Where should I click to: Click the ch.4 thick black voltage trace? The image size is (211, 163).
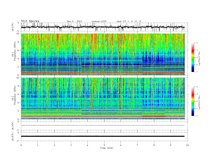click(103, 136)
